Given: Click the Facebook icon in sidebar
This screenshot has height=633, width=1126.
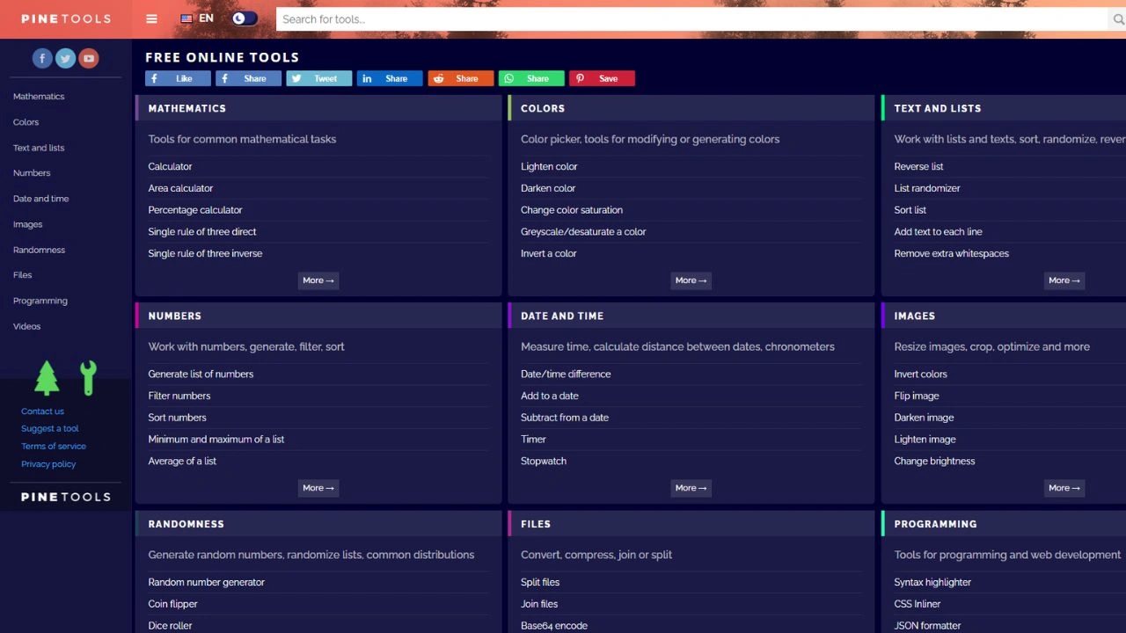Looking at the screenshot, I should pos(42,59).
